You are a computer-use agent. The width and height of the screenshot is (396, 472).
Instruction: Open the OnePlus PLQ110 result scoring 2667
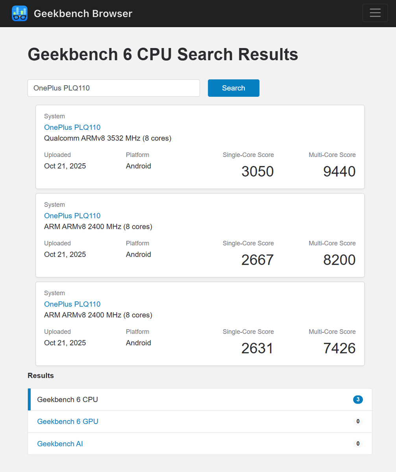pyautogui.click(x=72, y=216)
